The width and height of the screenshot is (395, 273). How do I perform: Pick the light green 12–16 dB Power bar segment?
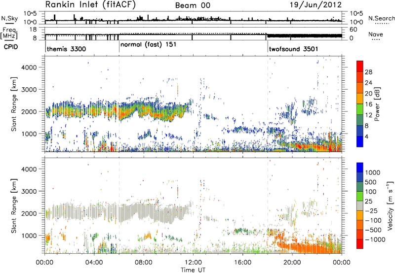tap(360, 109)
